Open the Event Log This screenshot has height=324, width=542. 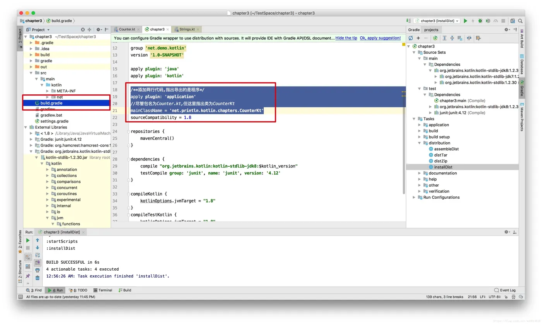click(x=505, y=290)
